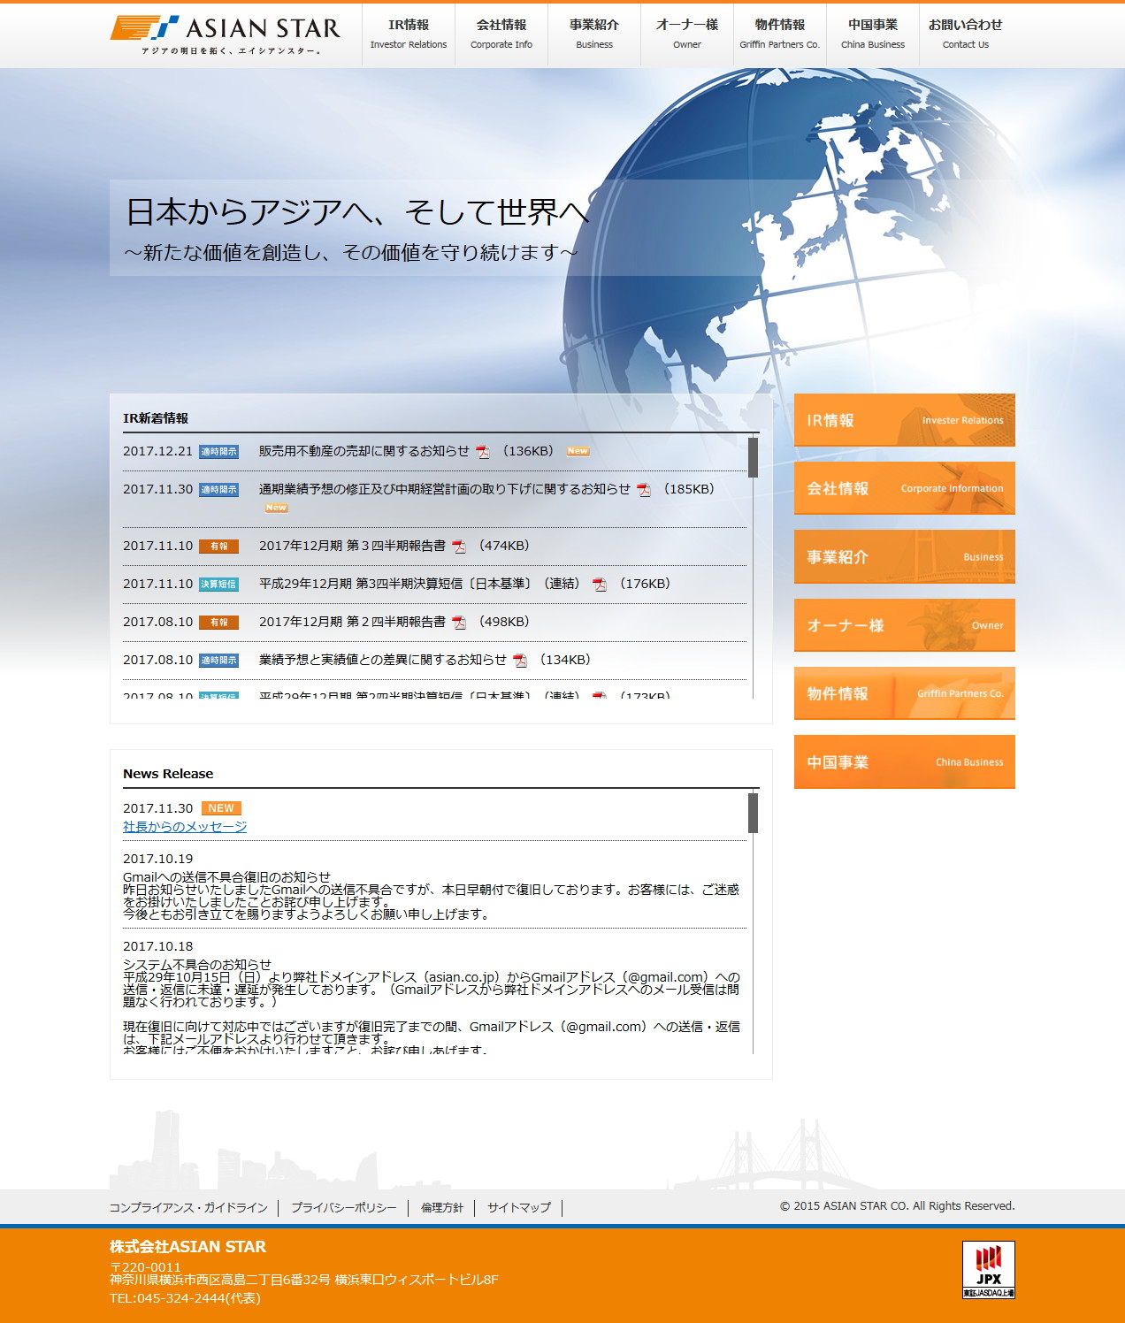Click the 物件情報 Griffin Partners side banner
Screen dimensions: 1125x1323
905,693
